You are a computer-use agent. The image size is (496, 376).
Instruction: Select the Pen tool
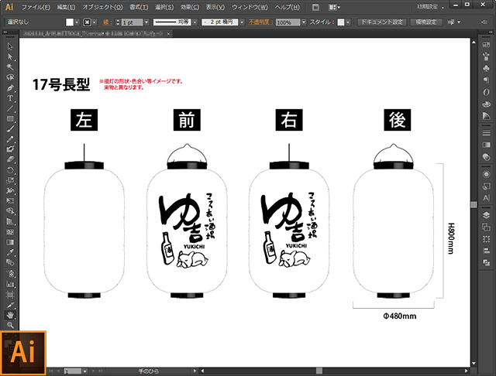[10, 87]
